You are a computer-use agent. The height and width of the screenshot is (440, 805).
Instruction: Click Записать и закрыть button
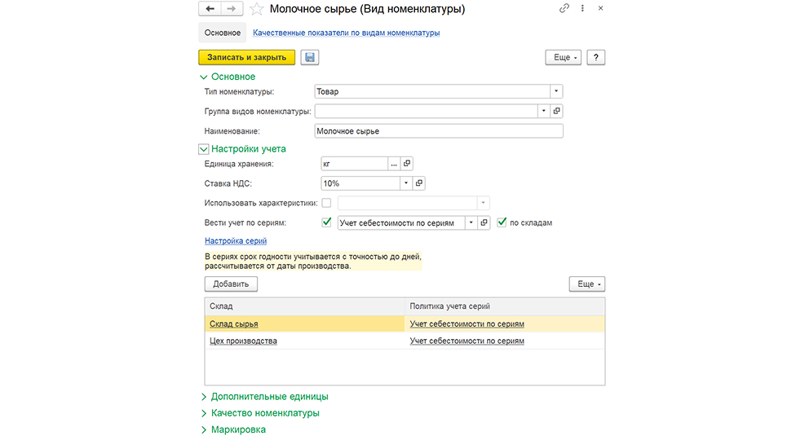[247, 57]
